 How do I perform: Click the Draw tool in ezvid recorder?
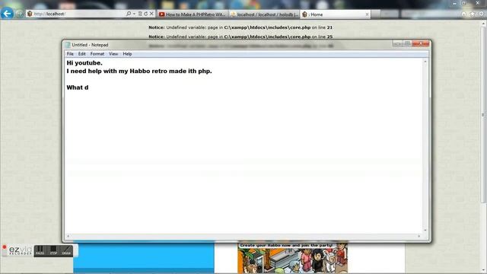point(66,250)
